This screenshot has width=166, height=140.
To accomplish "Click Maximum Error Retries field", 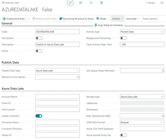I will 57,77.
